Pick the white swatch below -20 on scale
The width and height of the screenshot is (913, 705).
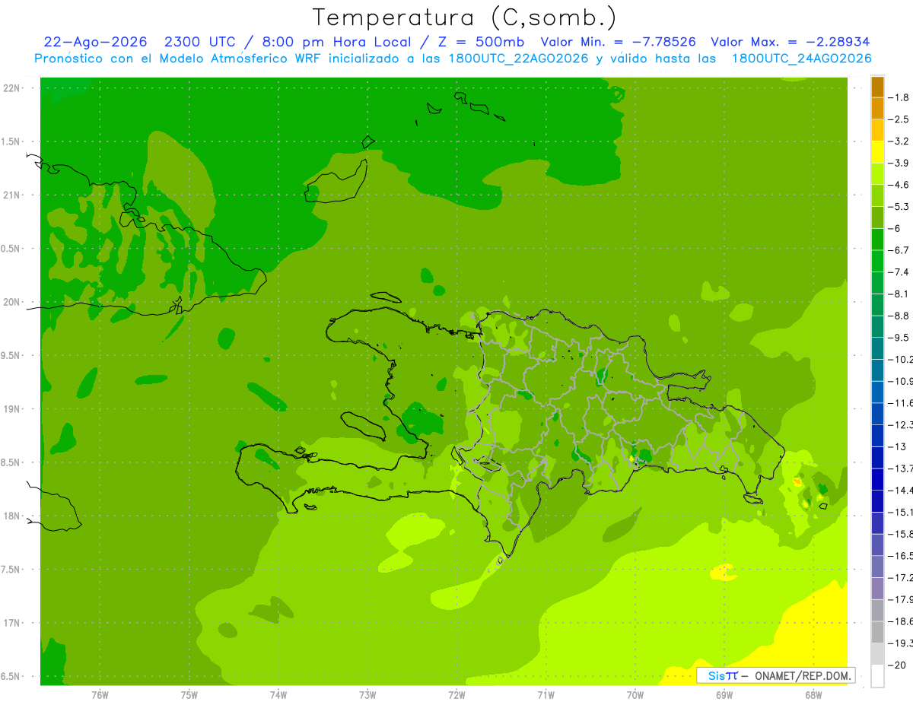coord(877,676)
